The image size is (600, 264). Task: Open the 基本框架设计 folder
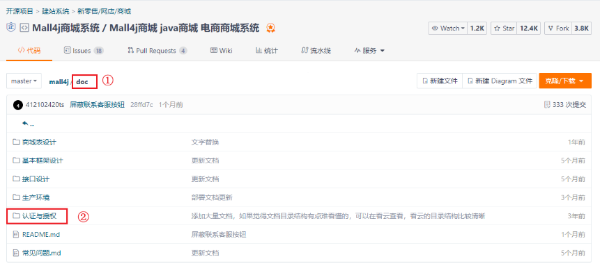point(43,160)
